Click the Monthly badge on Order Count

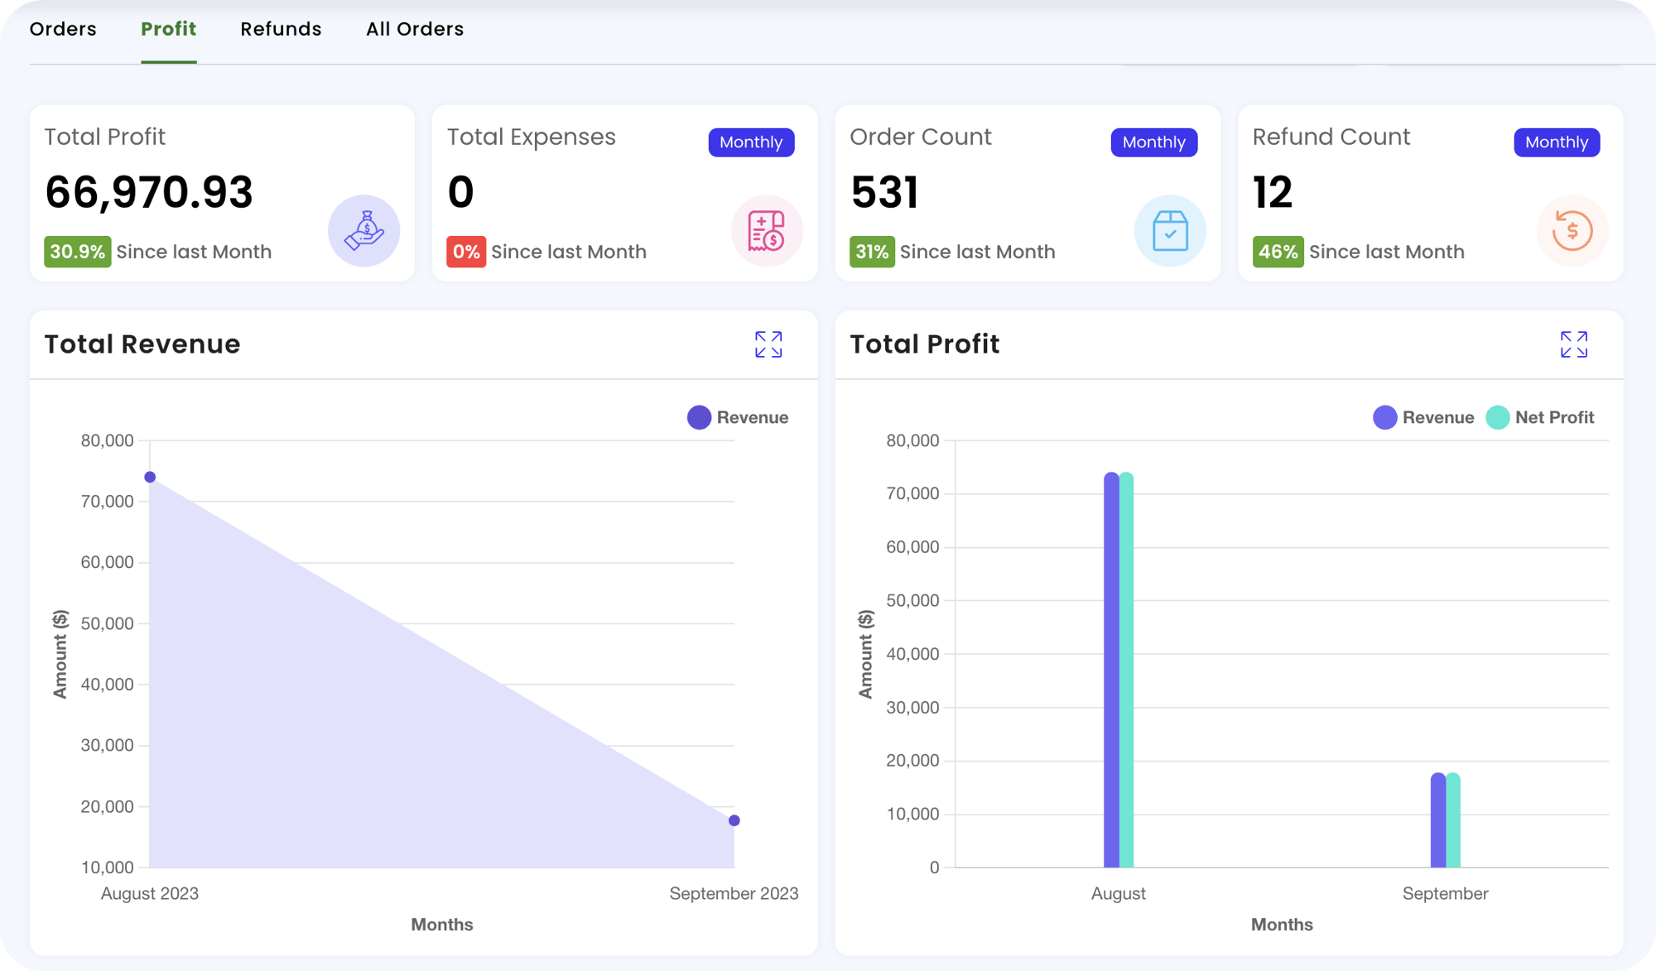coord(1153,142)
